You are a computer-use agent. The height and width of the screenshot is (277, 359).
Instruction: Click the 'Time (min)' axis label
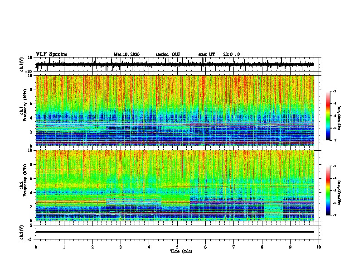click(x=181, y=251)
